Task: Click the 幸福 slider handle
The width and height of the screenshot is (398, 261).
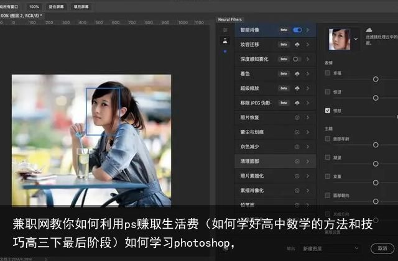Action: [x=376, y=80]
